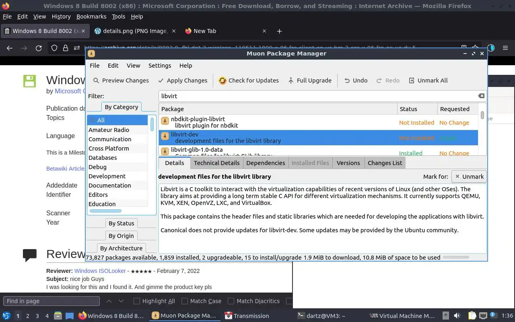The image size is (515, 322).
Task: Expand the By Origin filter section
Action: [121, 236]
